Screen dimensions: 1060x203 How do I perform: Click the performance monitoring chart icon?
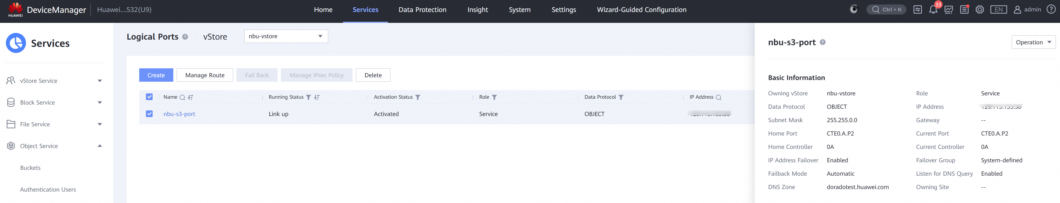click(x=948, y=10)
